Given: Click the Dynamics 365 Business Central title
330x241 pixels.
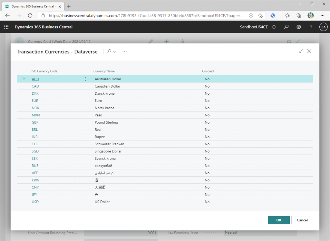Looking at the screenshot, I should (44, 27).
